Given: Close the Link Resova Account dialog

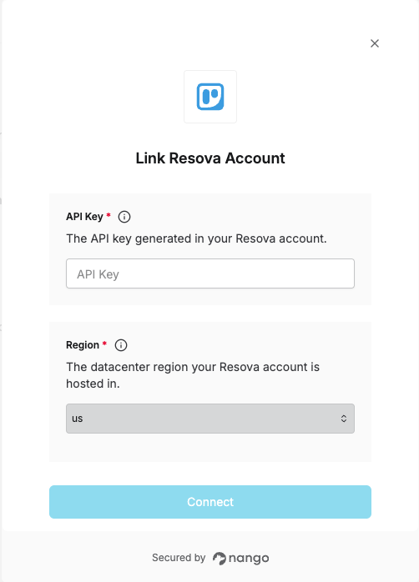Looking at the screenshot, I should (375, 43).
